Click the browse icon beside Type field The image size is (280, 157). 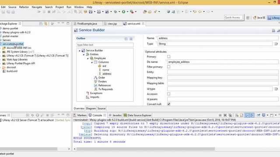(276, 44)
